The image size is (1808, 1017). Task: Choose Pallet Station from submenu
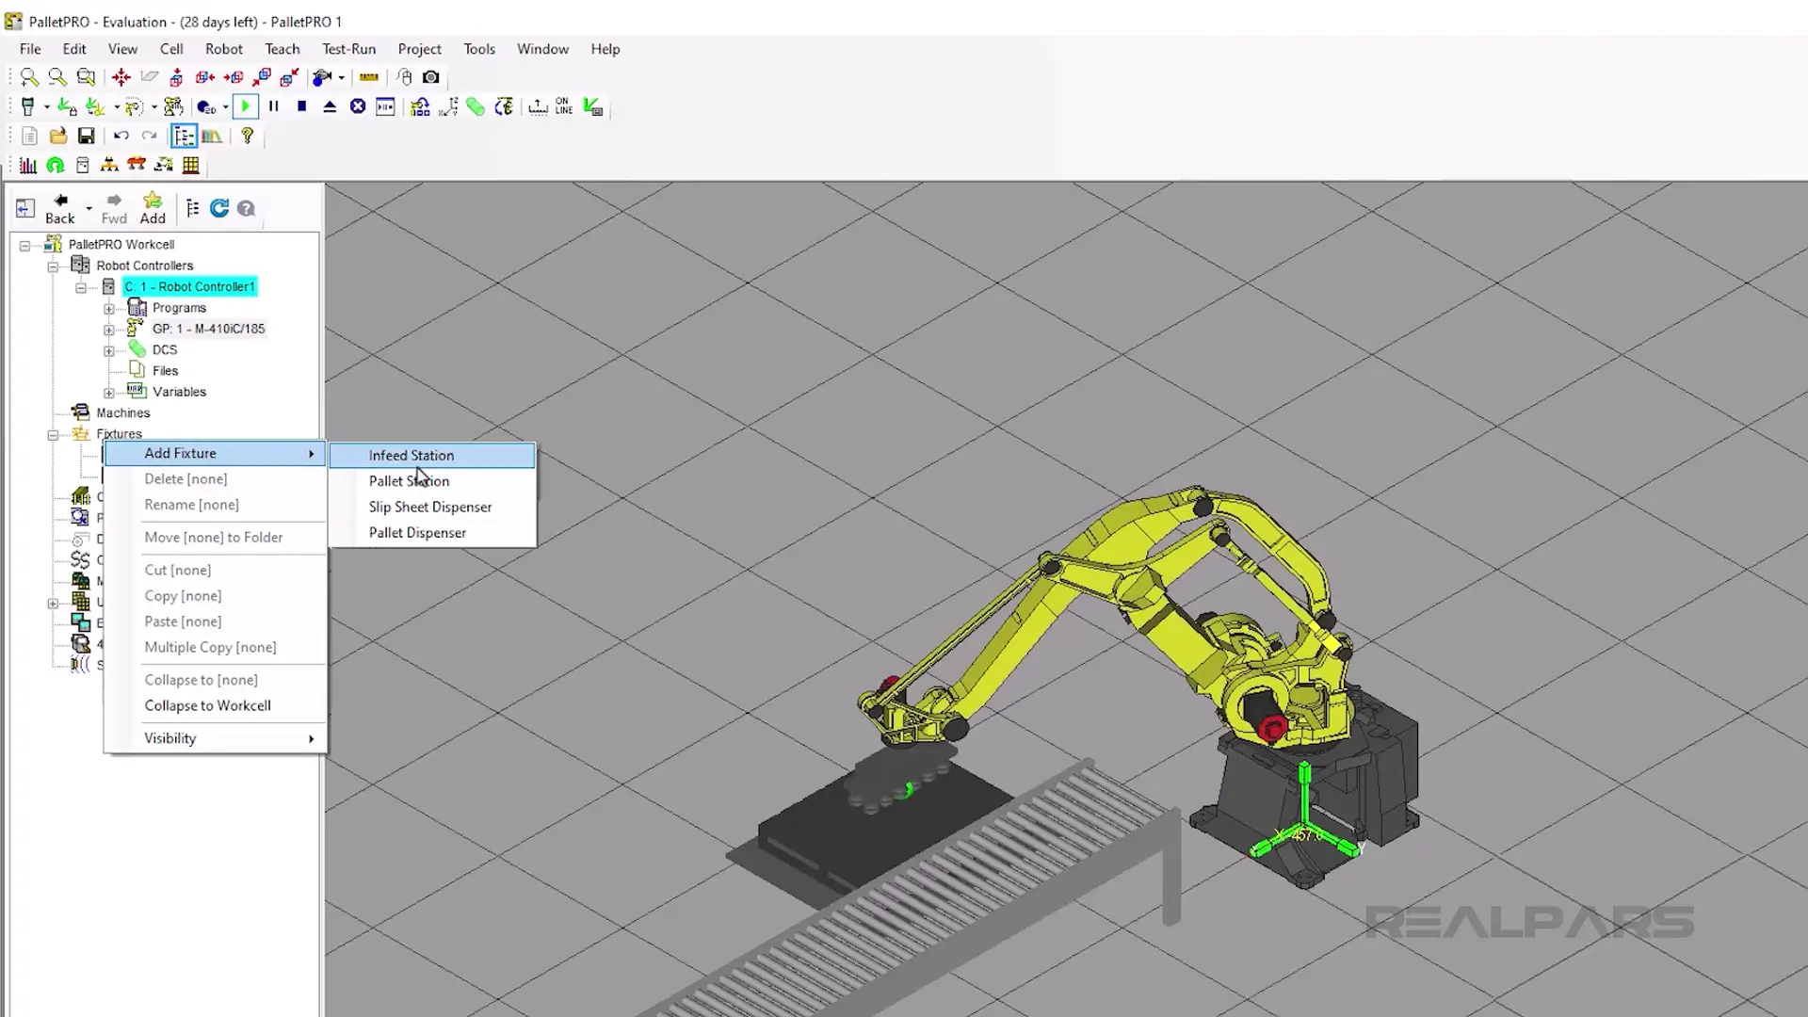point(432,481)
